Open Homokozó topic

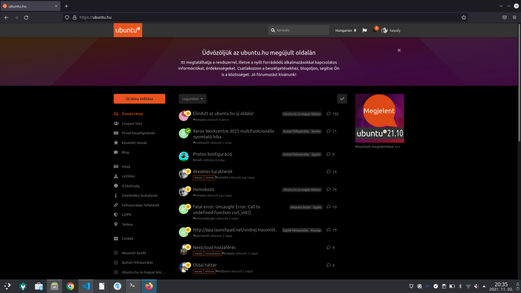pyautogui.click(x=204, y=190)
